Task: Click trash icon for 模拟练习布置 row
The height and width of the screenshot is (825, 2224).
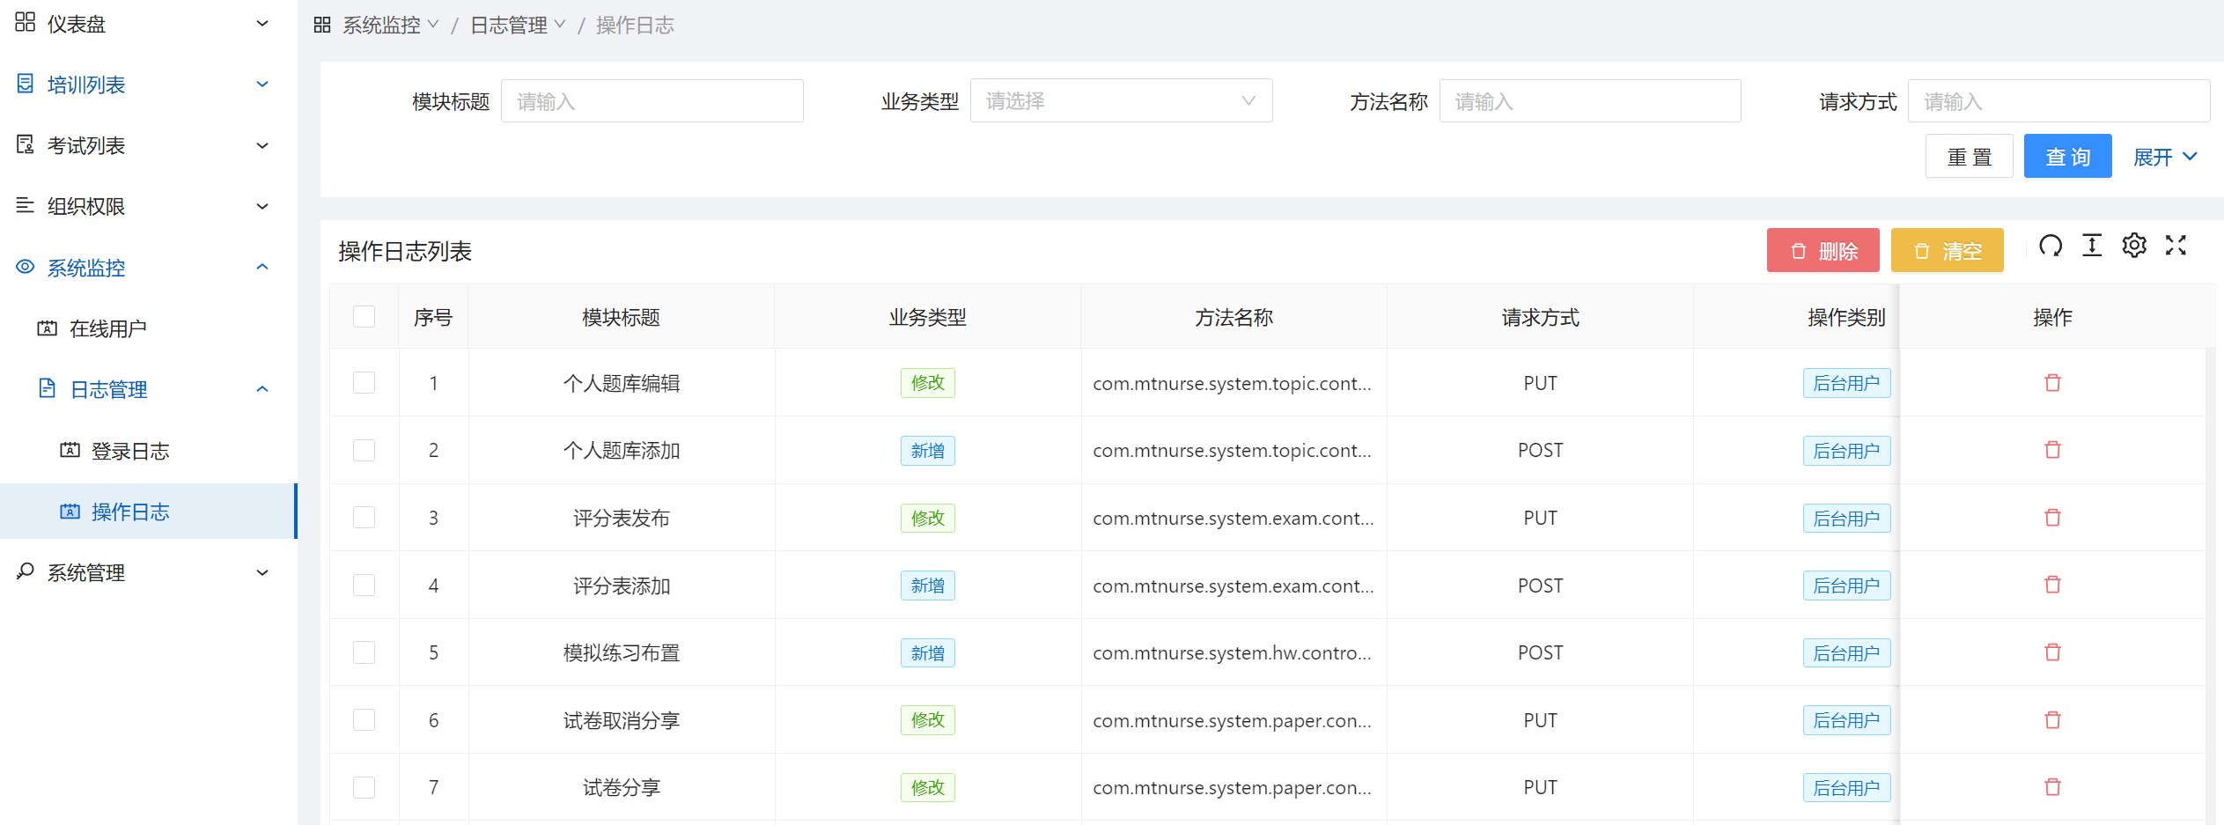Action: tap(2052, 652)
